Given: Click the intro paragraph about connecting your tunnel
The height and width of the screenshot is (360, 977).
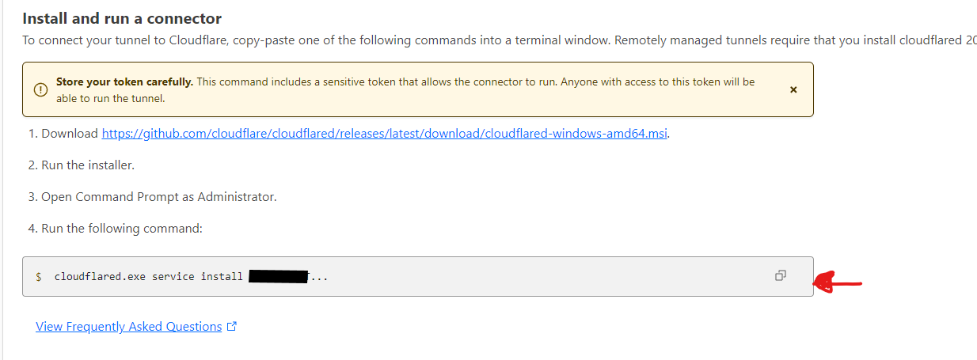Looking at the screenshot, I should tap(499, 40).
